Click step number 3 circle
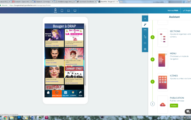 point(153,37)
